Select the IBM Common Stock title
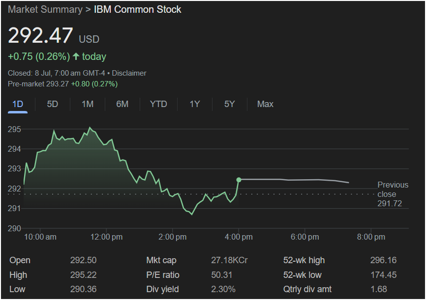Viewport: 426px width, 300px height. pos(137,9)
